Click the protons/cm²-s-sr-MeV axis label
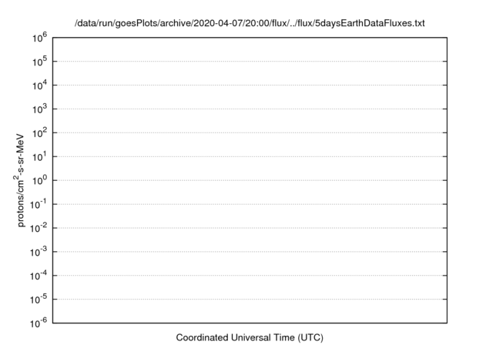Image resolution: width=493 pixels, height=345 pixels. [x=19, y=180]
